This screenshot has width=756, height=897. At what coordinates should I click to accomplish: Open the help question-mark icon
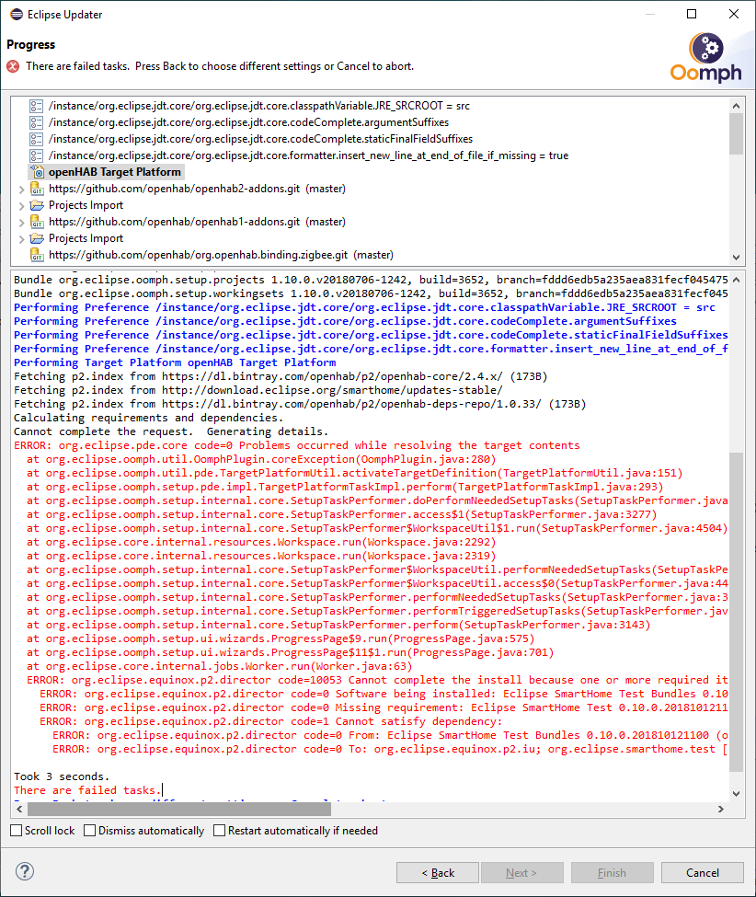click(x=25, y=871)
